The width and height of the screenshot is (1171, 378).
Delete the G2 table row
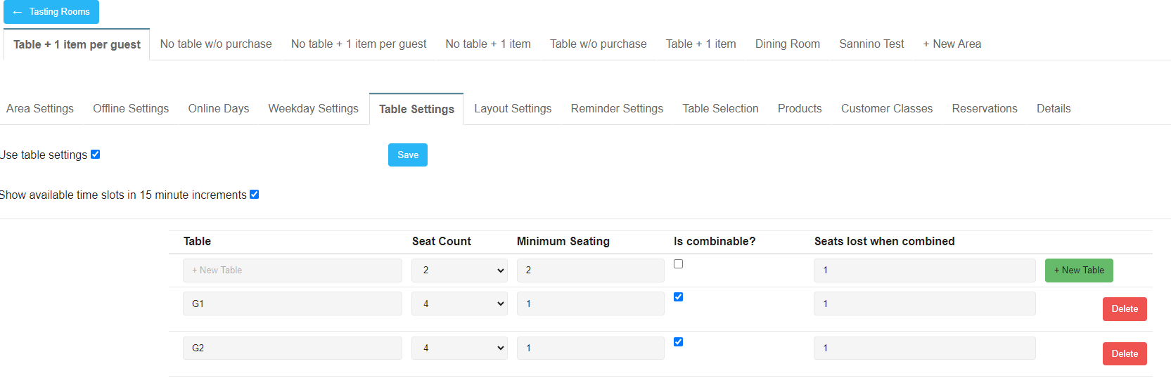tap(1124, 354)
